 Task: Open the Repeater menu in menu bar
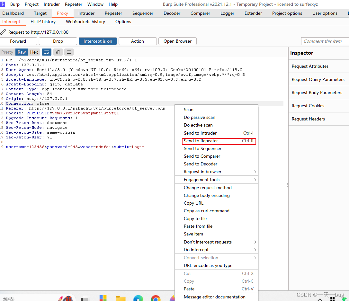point(74,4)
